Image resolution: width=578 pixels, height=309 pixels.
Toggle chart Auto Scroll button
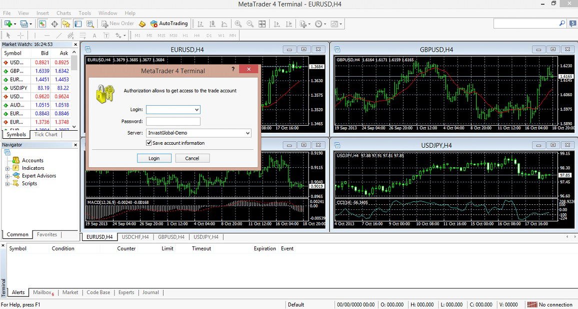[x=276, y=24]
